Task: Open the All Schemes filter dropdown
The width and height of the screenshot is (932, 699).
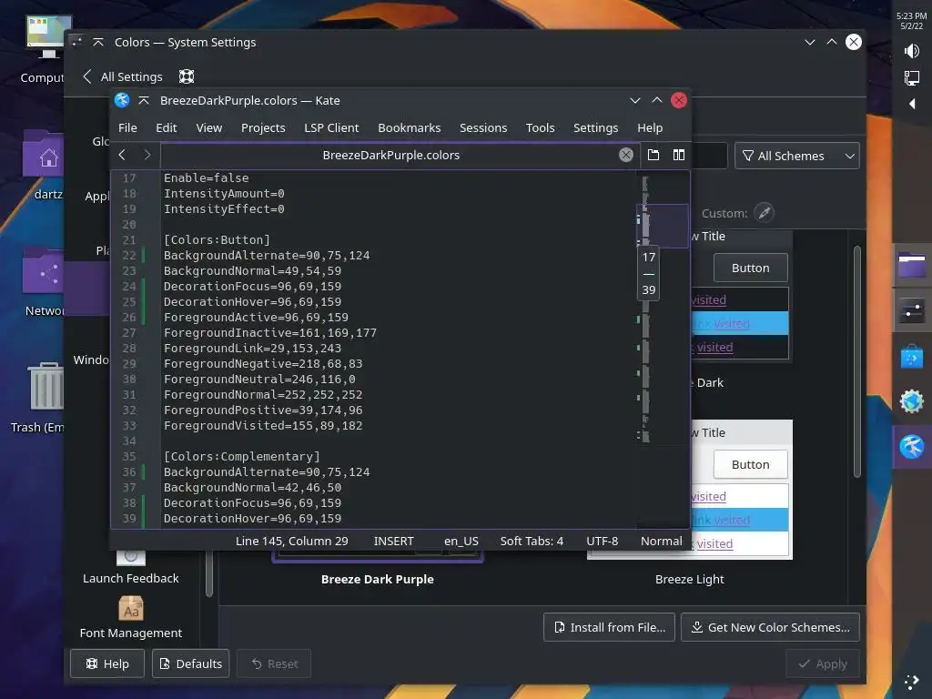Action: pos(796,156)
